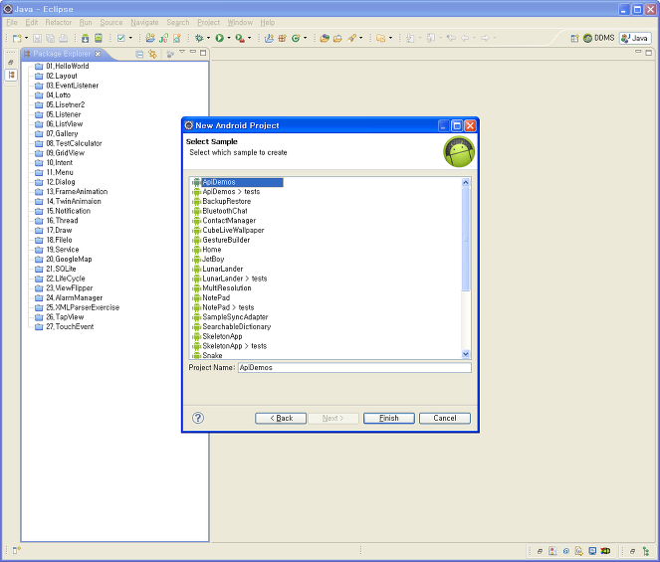Click the LogCat fast view icon in status bar
This screenshot has width=660, height=562.
[x=605, y=551]
